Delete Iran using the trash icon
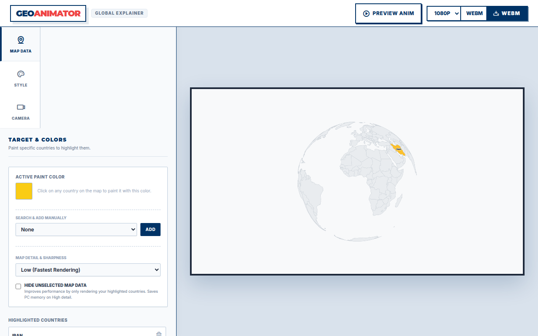 point(159,334)
